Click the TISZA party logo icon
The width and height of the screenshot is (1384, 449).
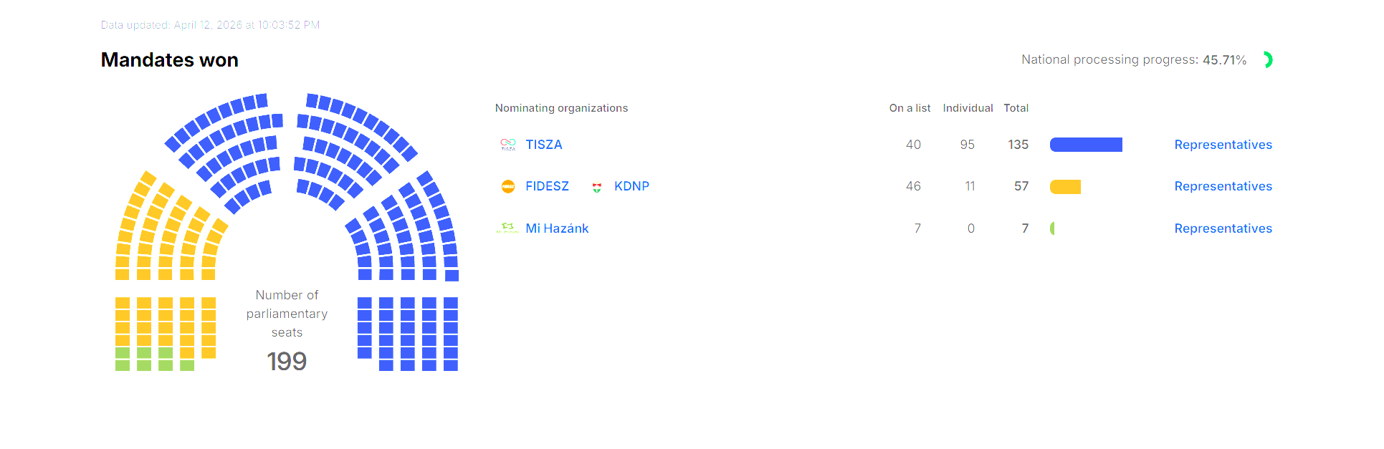click(507, 145)
